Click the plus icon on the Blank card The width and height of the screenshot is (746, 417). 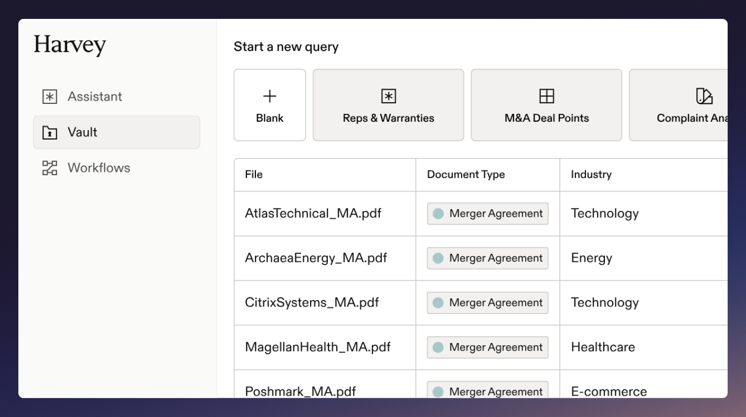(270, 96)
